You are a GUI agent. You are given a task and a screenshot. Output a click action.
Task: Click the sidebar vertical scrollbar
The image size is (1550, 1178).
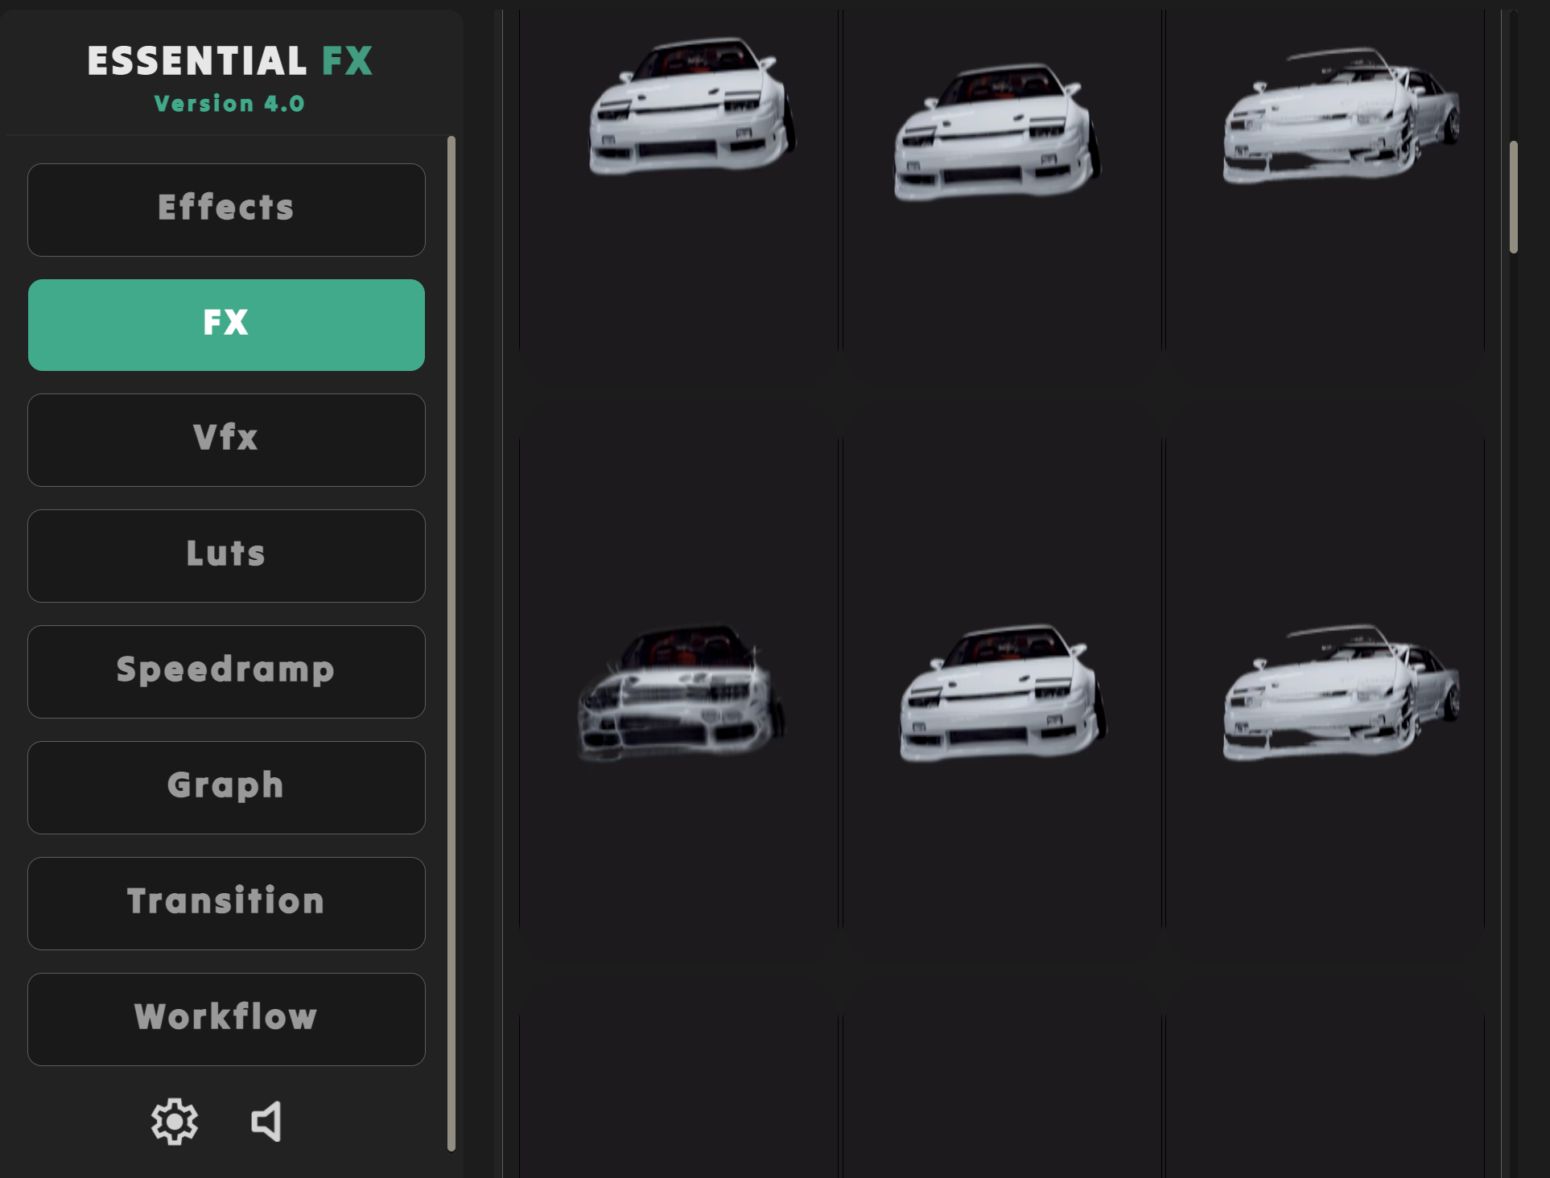pyautogui.click(x=451, y=642)
